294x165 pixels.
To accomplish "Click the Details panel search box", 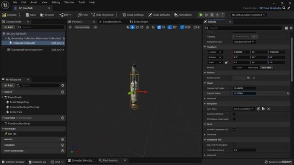I will pyautogui.click(x=243, y=28).
